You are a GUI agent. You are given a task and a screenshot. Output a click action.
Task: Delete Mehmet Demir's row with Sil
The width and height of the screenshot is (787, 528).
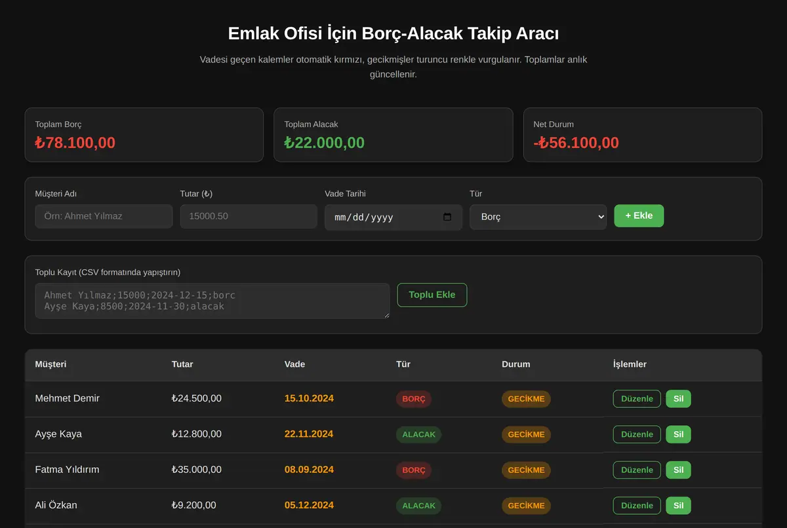678,399
